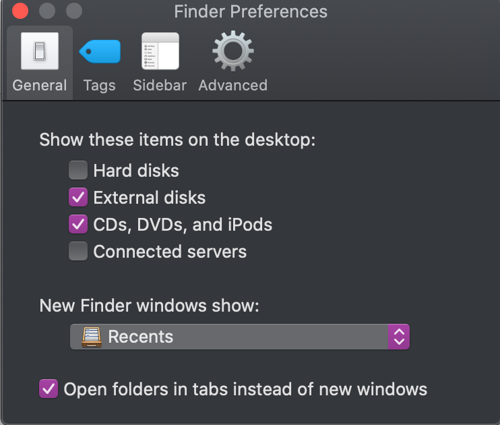Screen dimensions: 500x425
Task: Click the Recents drawer icon in dropdown
Action: pyautogui.click(x=92, y=337)
